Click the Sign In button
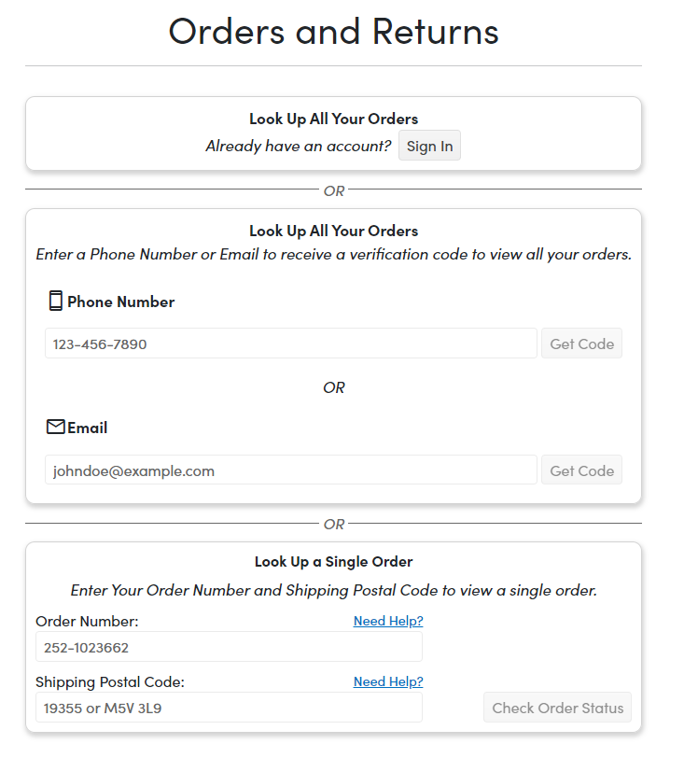The height and width of the screenshot is (772, 684). point(429,146)
